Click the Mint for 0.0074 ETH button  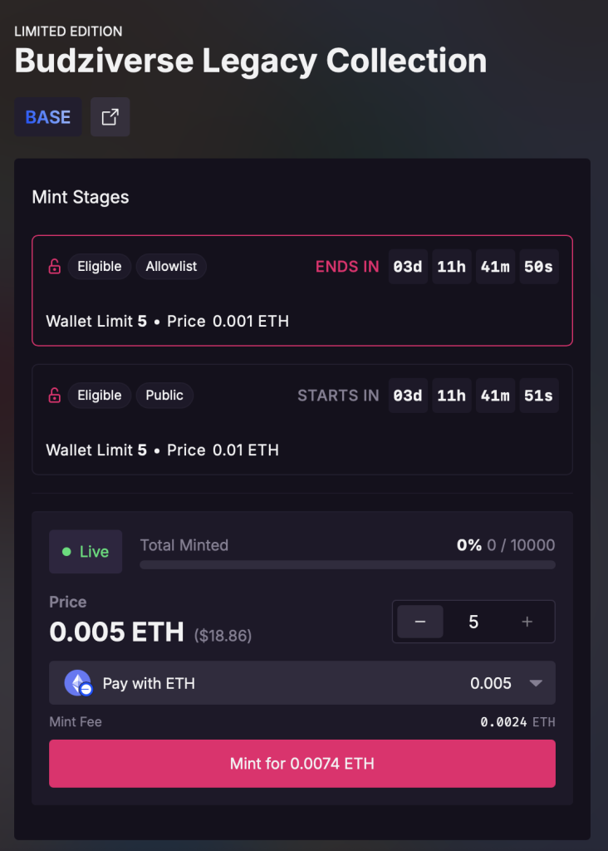point(302,764)
